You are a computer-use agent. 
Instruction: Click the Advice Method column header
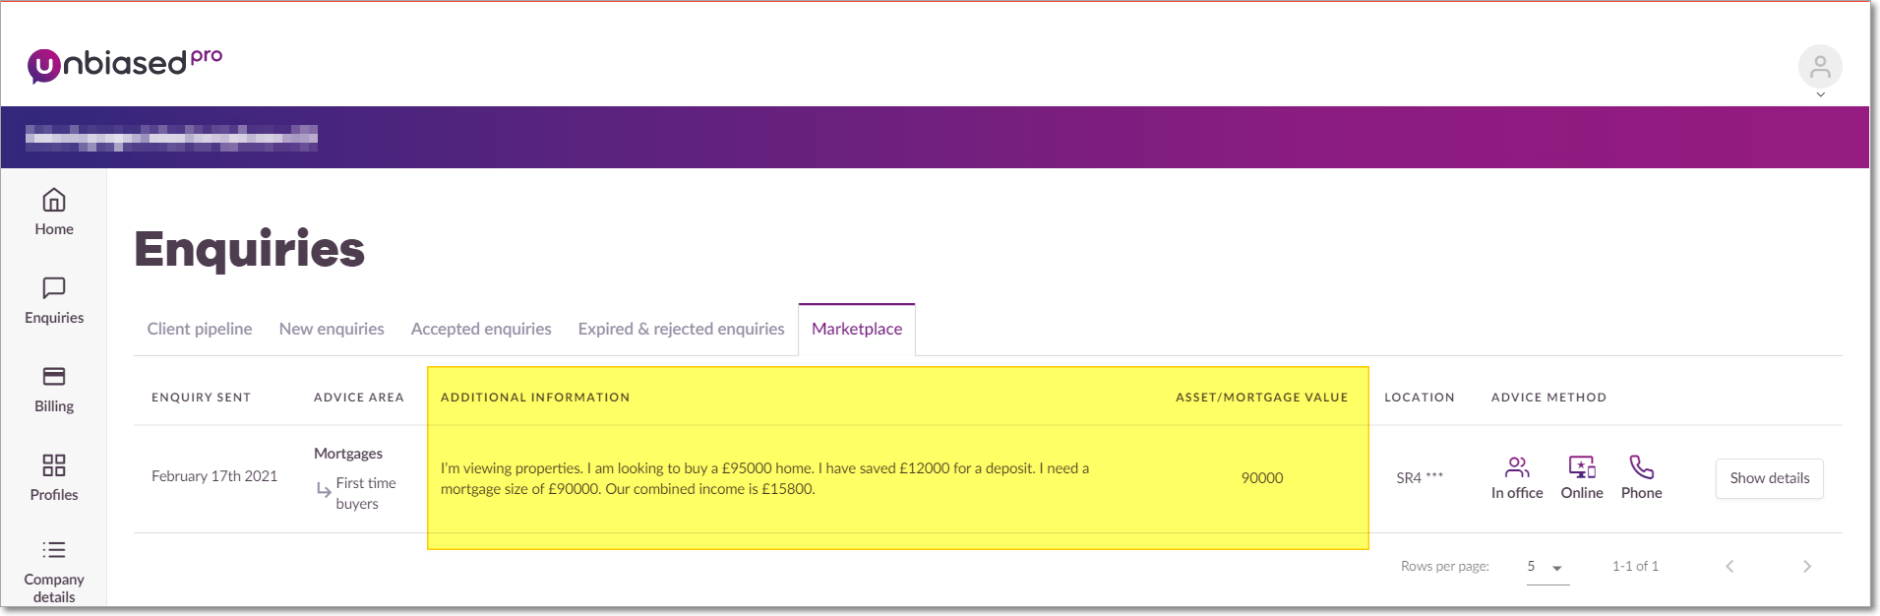pos(1548,398)
